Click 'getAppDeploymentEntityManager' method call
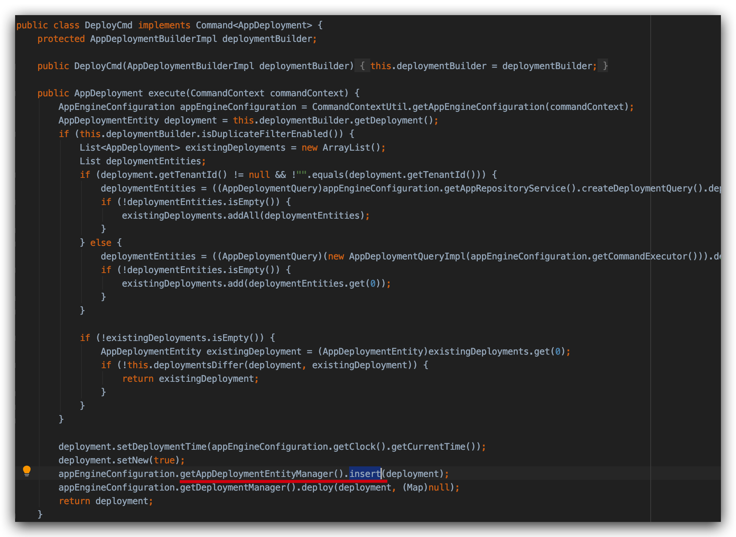 point(257,474)
